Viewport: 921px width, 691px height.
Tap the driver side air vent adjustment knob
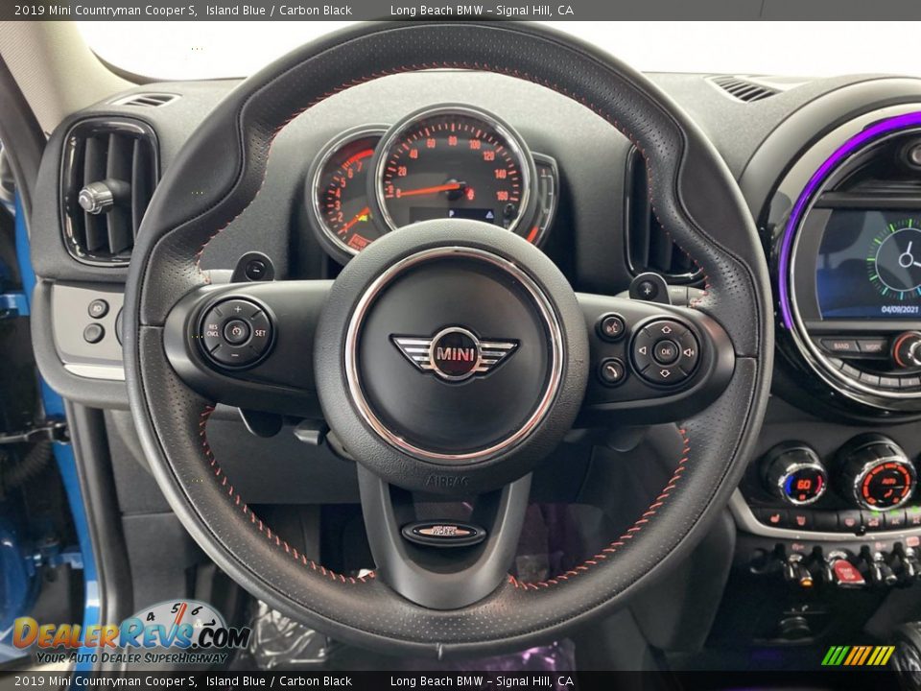[x=96, y=198]
